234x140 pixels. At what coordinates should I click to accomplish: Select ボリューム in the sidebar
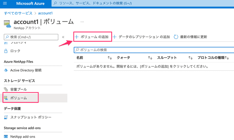[33, 98]
